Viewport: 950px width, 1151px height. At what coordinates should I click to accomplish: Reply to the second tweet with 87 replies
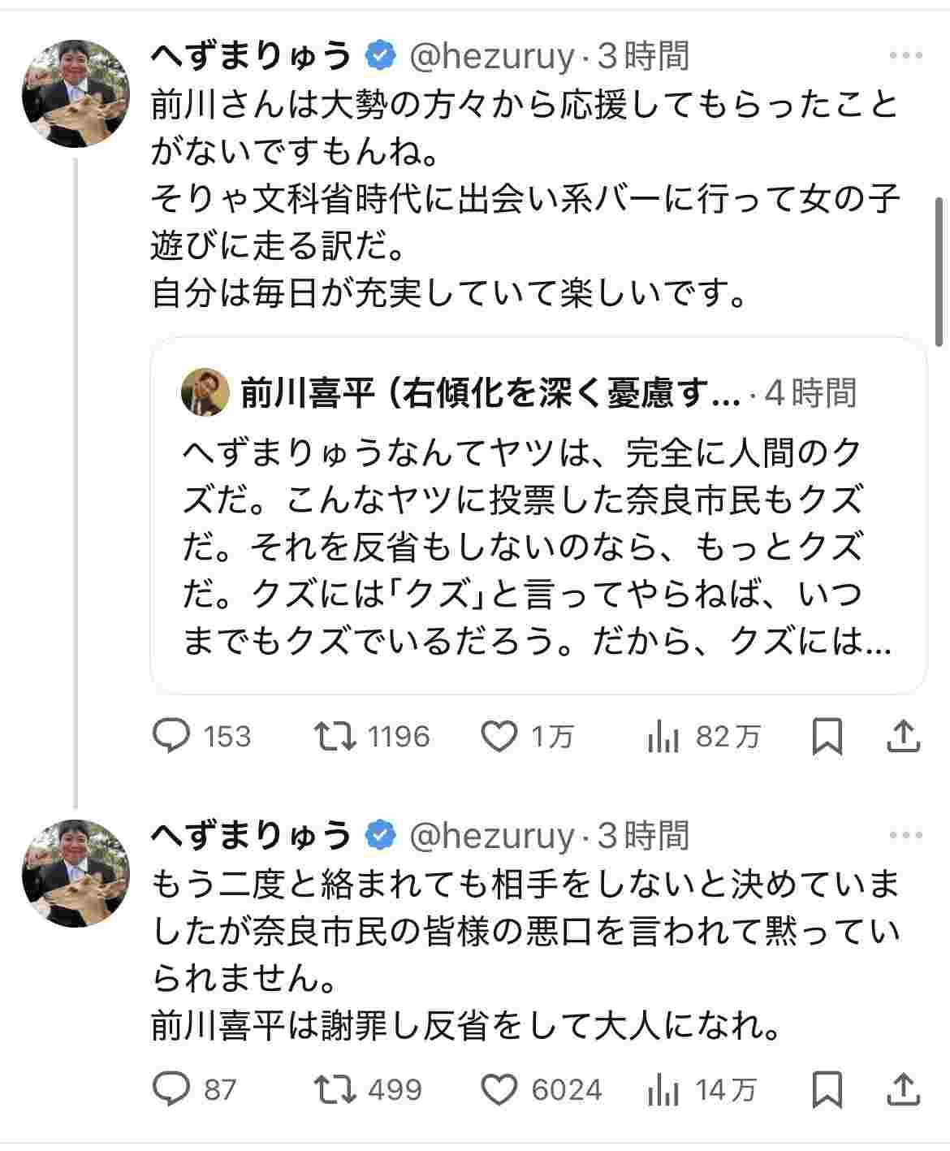tap(171, 1088)
